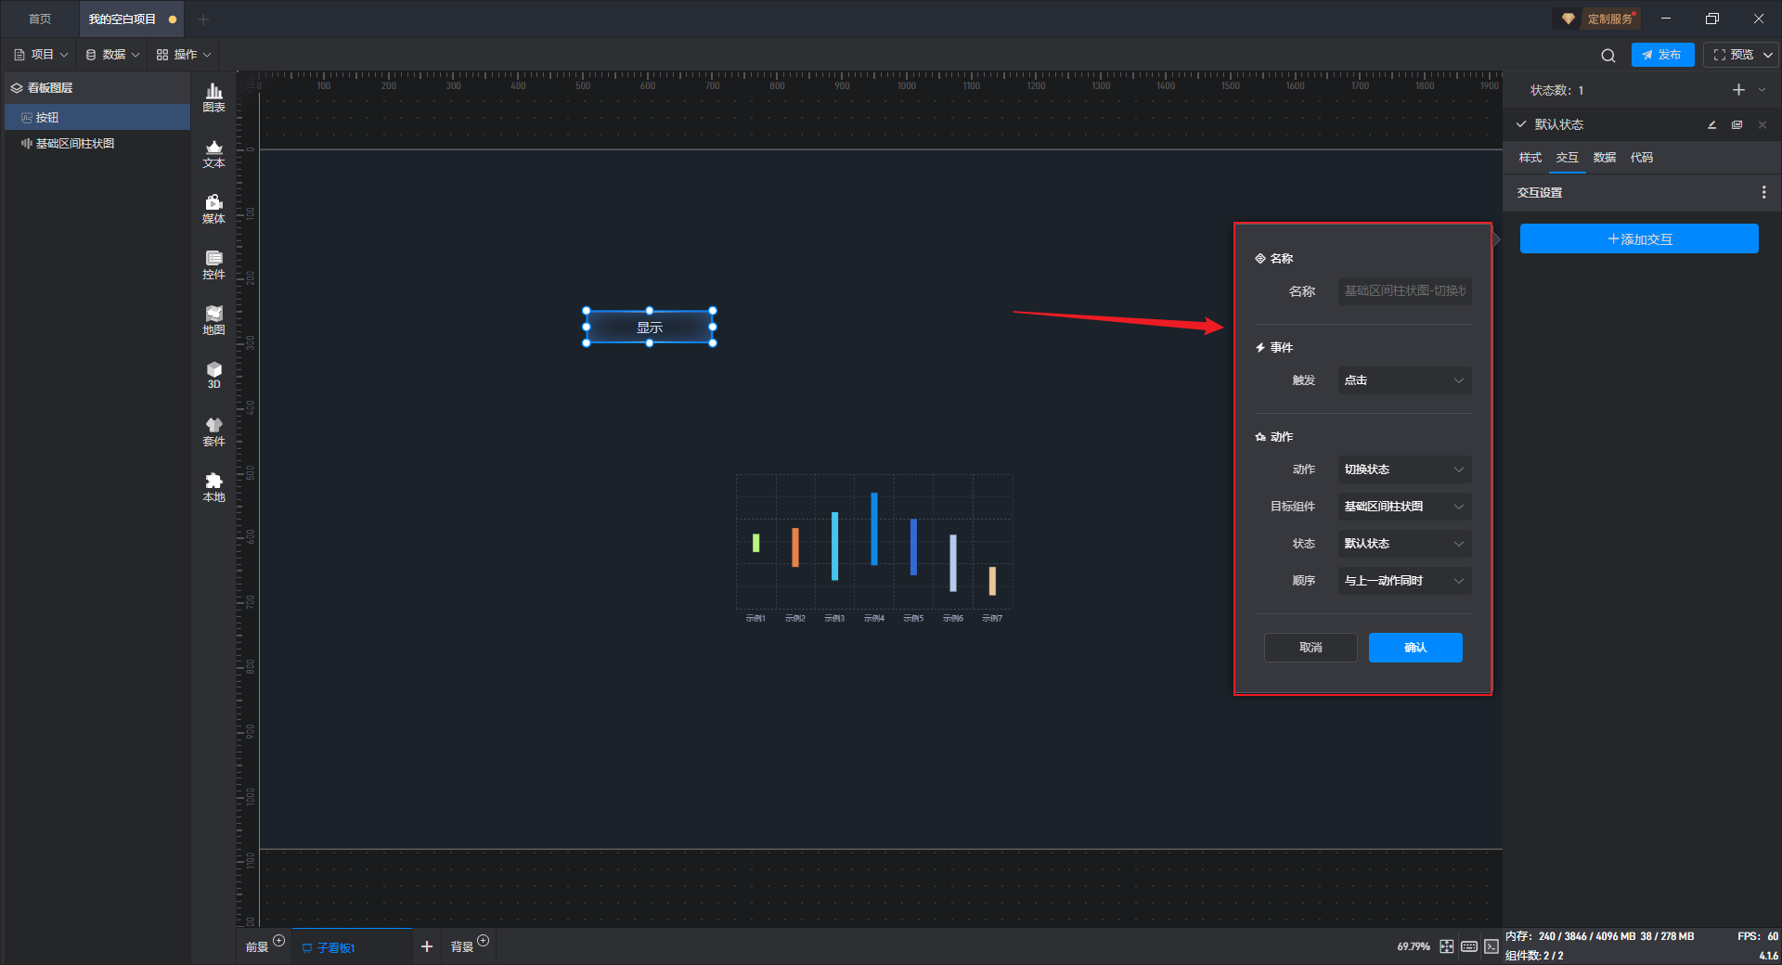
Task: Open the 控件 controls components icon
Action: tap(213, 264)
